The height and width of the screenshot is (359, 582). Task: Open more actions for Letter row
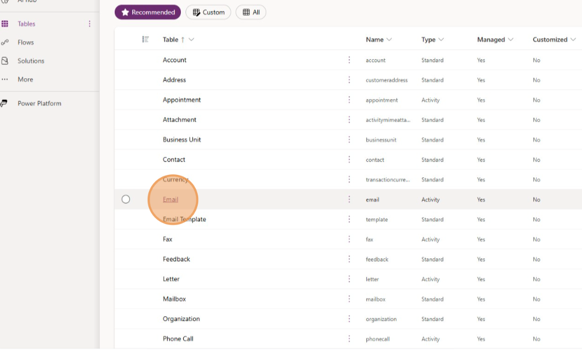[x=349, y=279]
